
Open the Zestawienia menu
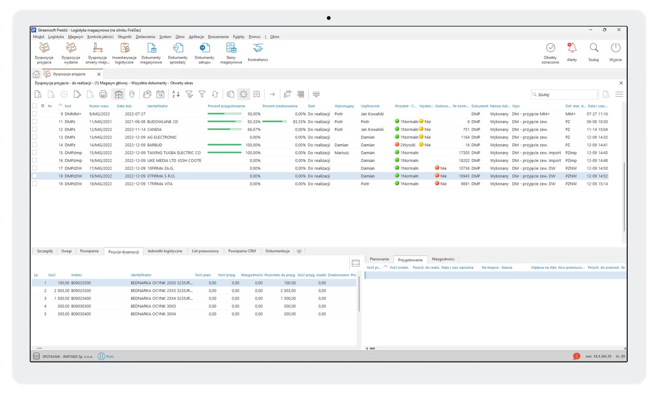click(x=145, y=37)
